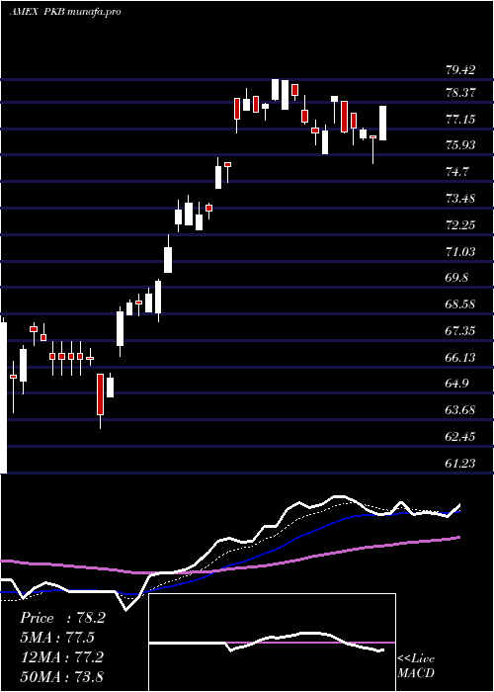Click the 67.35 price axis label
The width and height of the screenshot is (494, 692).
460,330
